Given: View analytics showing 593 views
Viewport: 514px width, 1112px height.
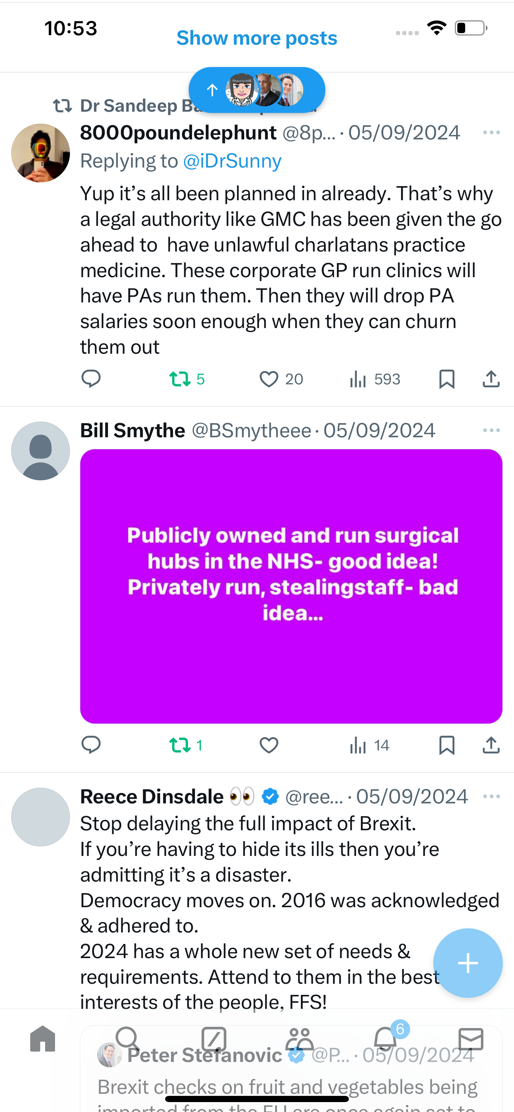Looking at the screenshot, I should click(x=375, y=379).
